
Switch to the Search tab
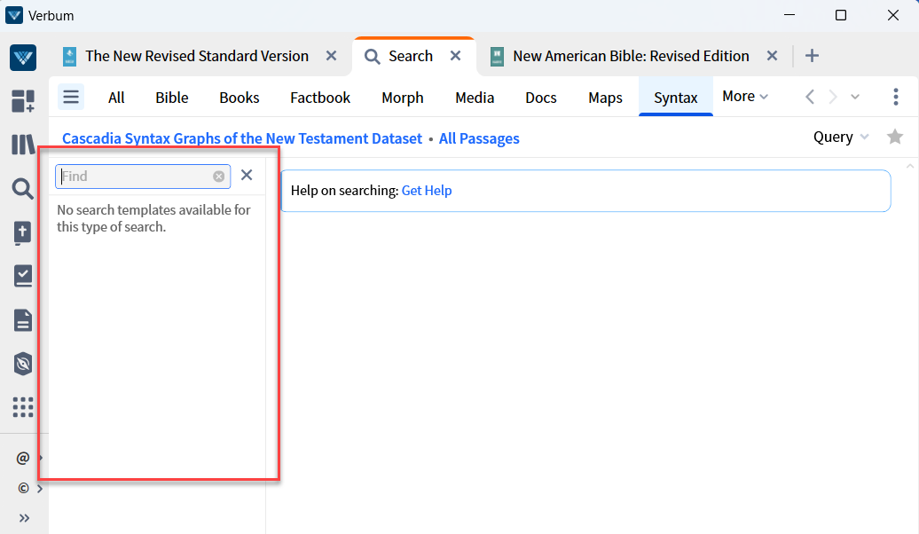coord(410,56)
